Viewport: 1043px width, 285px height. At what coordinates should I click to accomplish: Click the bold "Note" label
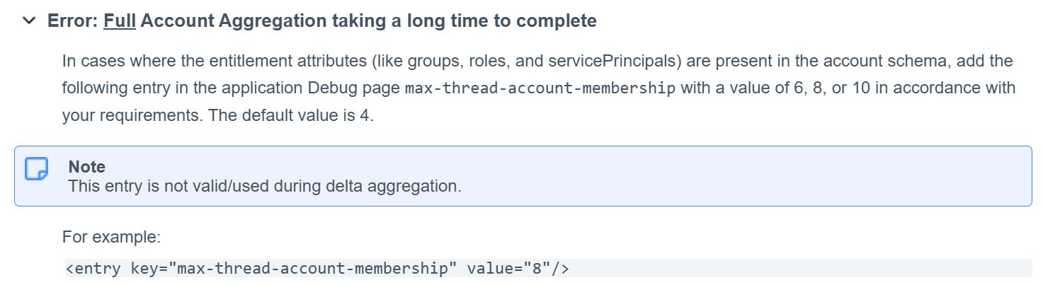tap(86, 167)
